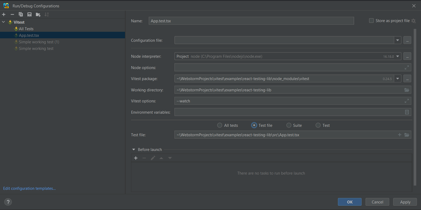Browse for the Vitest package
This screenshot has width=421, height=210.
click(x=407, y=79)
